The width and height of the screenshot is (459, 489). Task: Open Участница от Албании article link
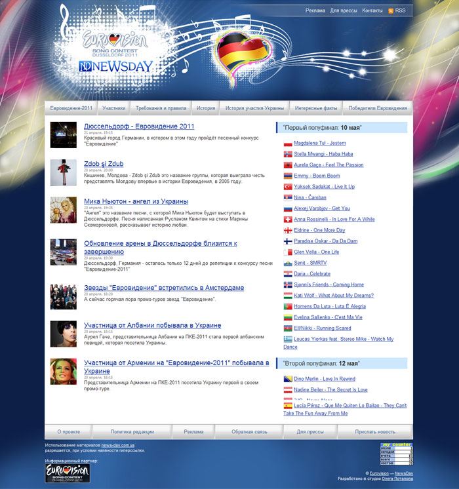click(x=153, y=325)
